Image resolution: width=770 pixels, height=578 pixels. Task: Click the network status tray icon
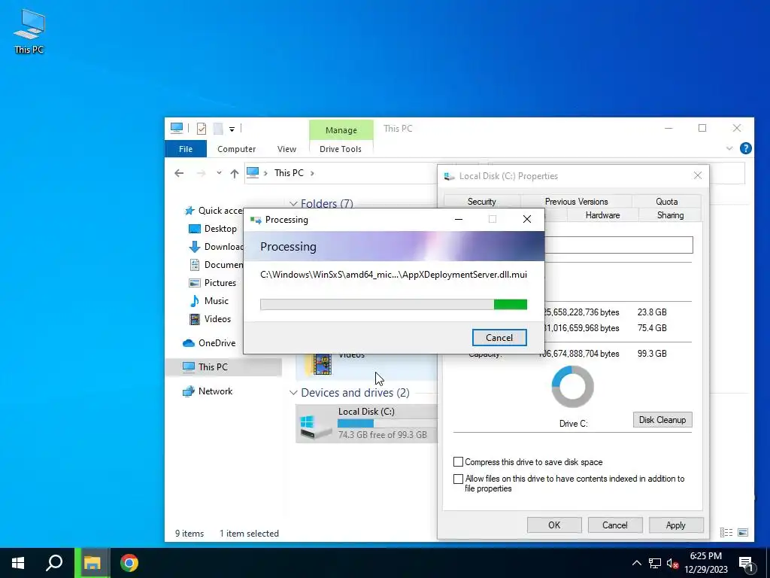click(x=655, y=563)
